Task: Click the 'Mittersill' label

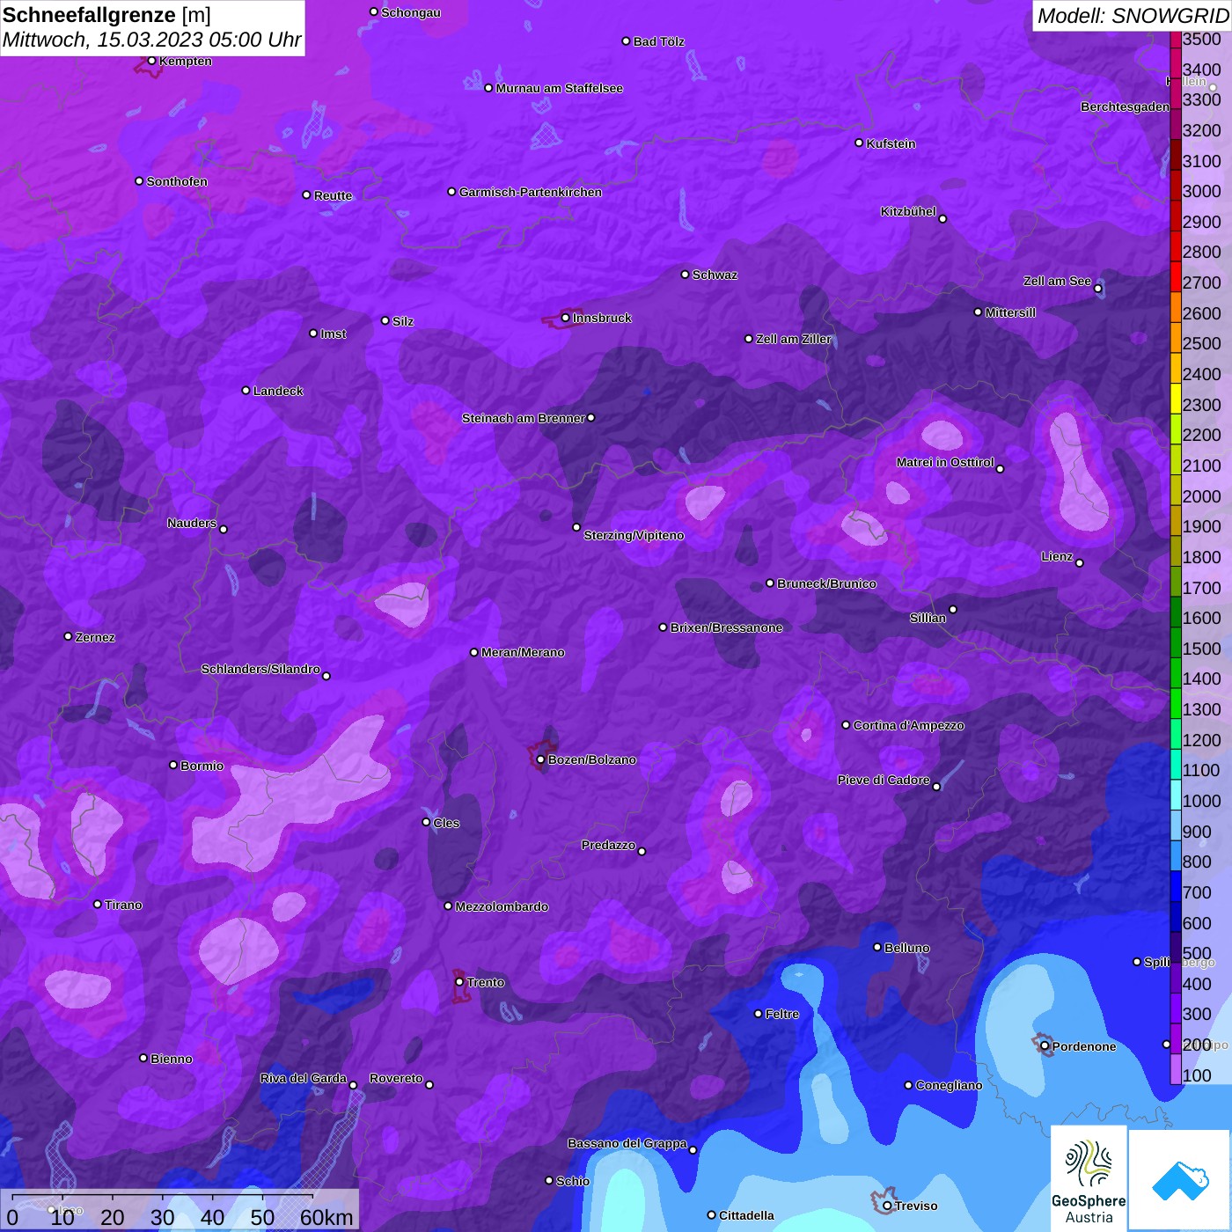Action: click(x=1010, y=312)
